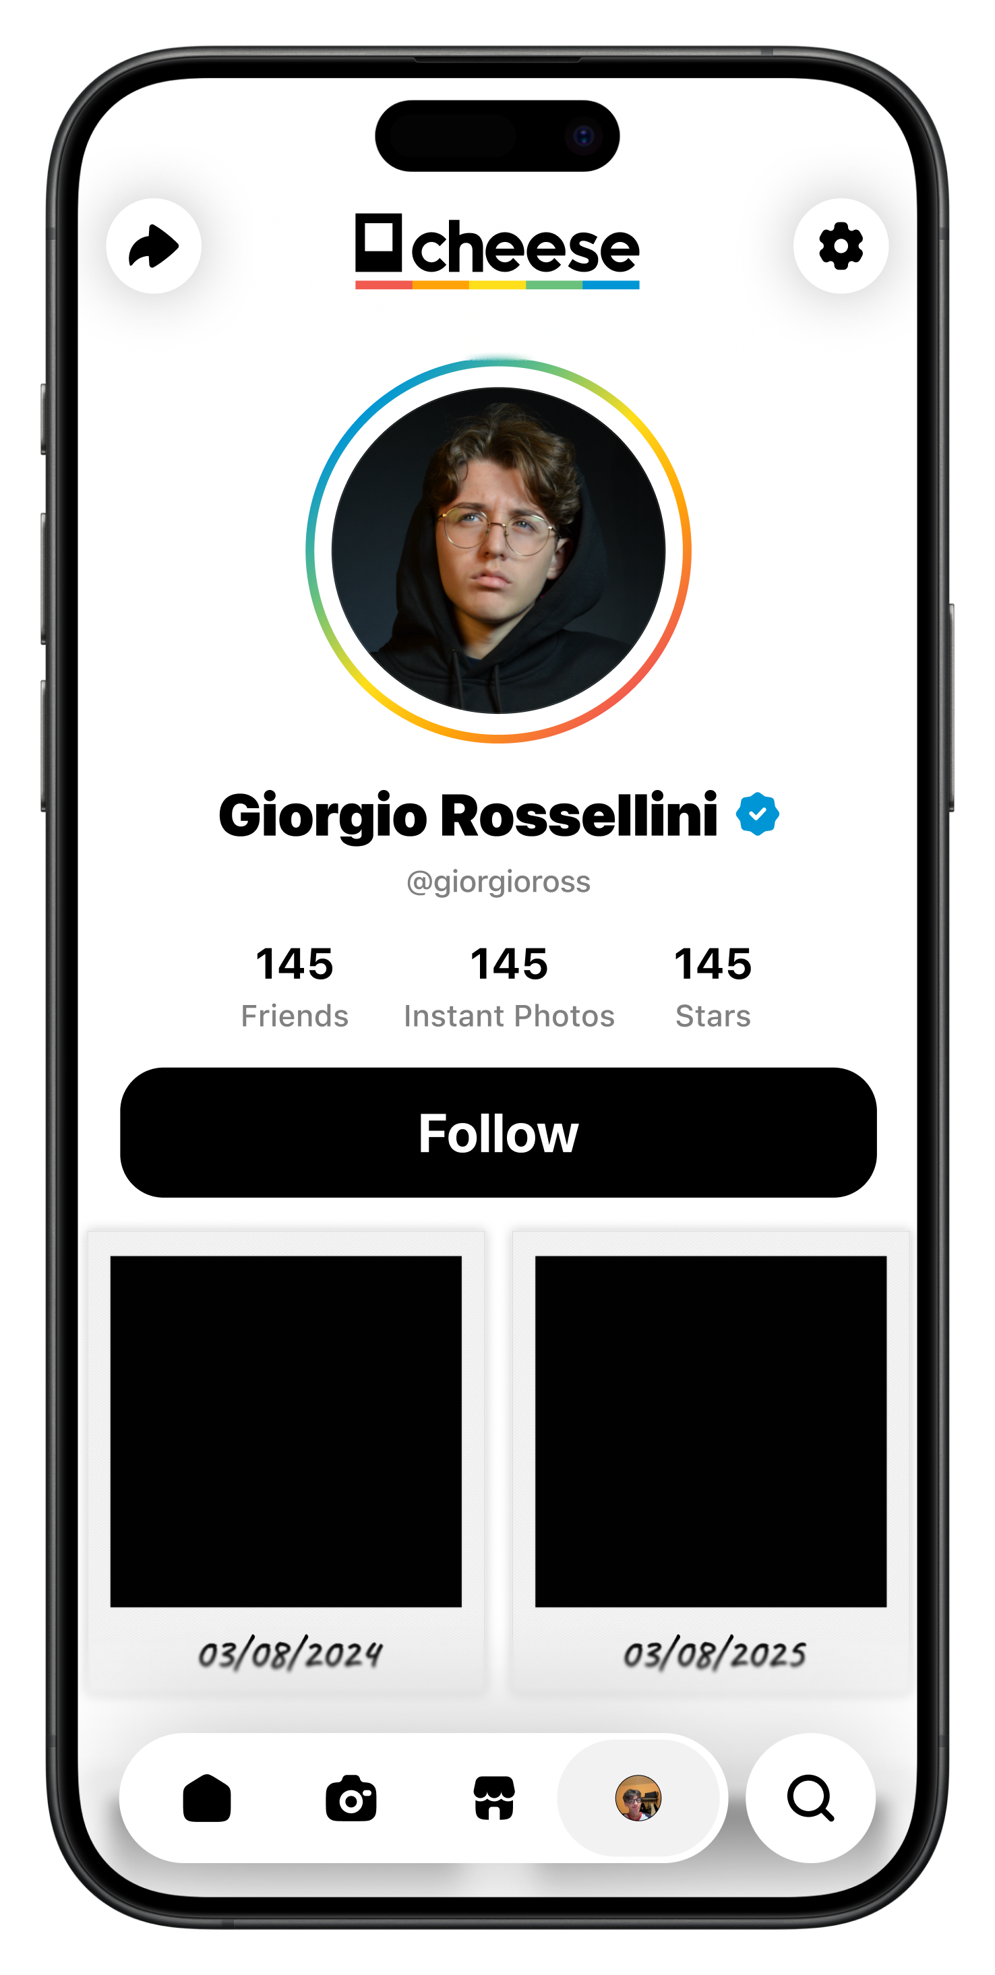The width and height of the screenshot is (995, 1975).
Task: Open the instant photo dated 03/08/2025
Action: click(711, 1463)
